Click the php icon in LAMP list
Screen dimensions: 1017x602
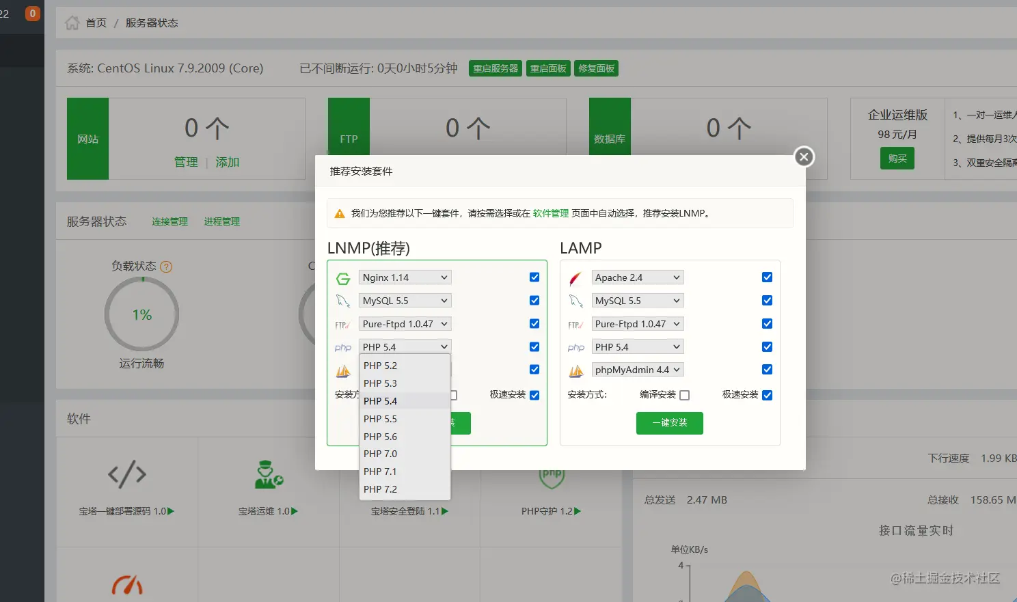(575, 348)
